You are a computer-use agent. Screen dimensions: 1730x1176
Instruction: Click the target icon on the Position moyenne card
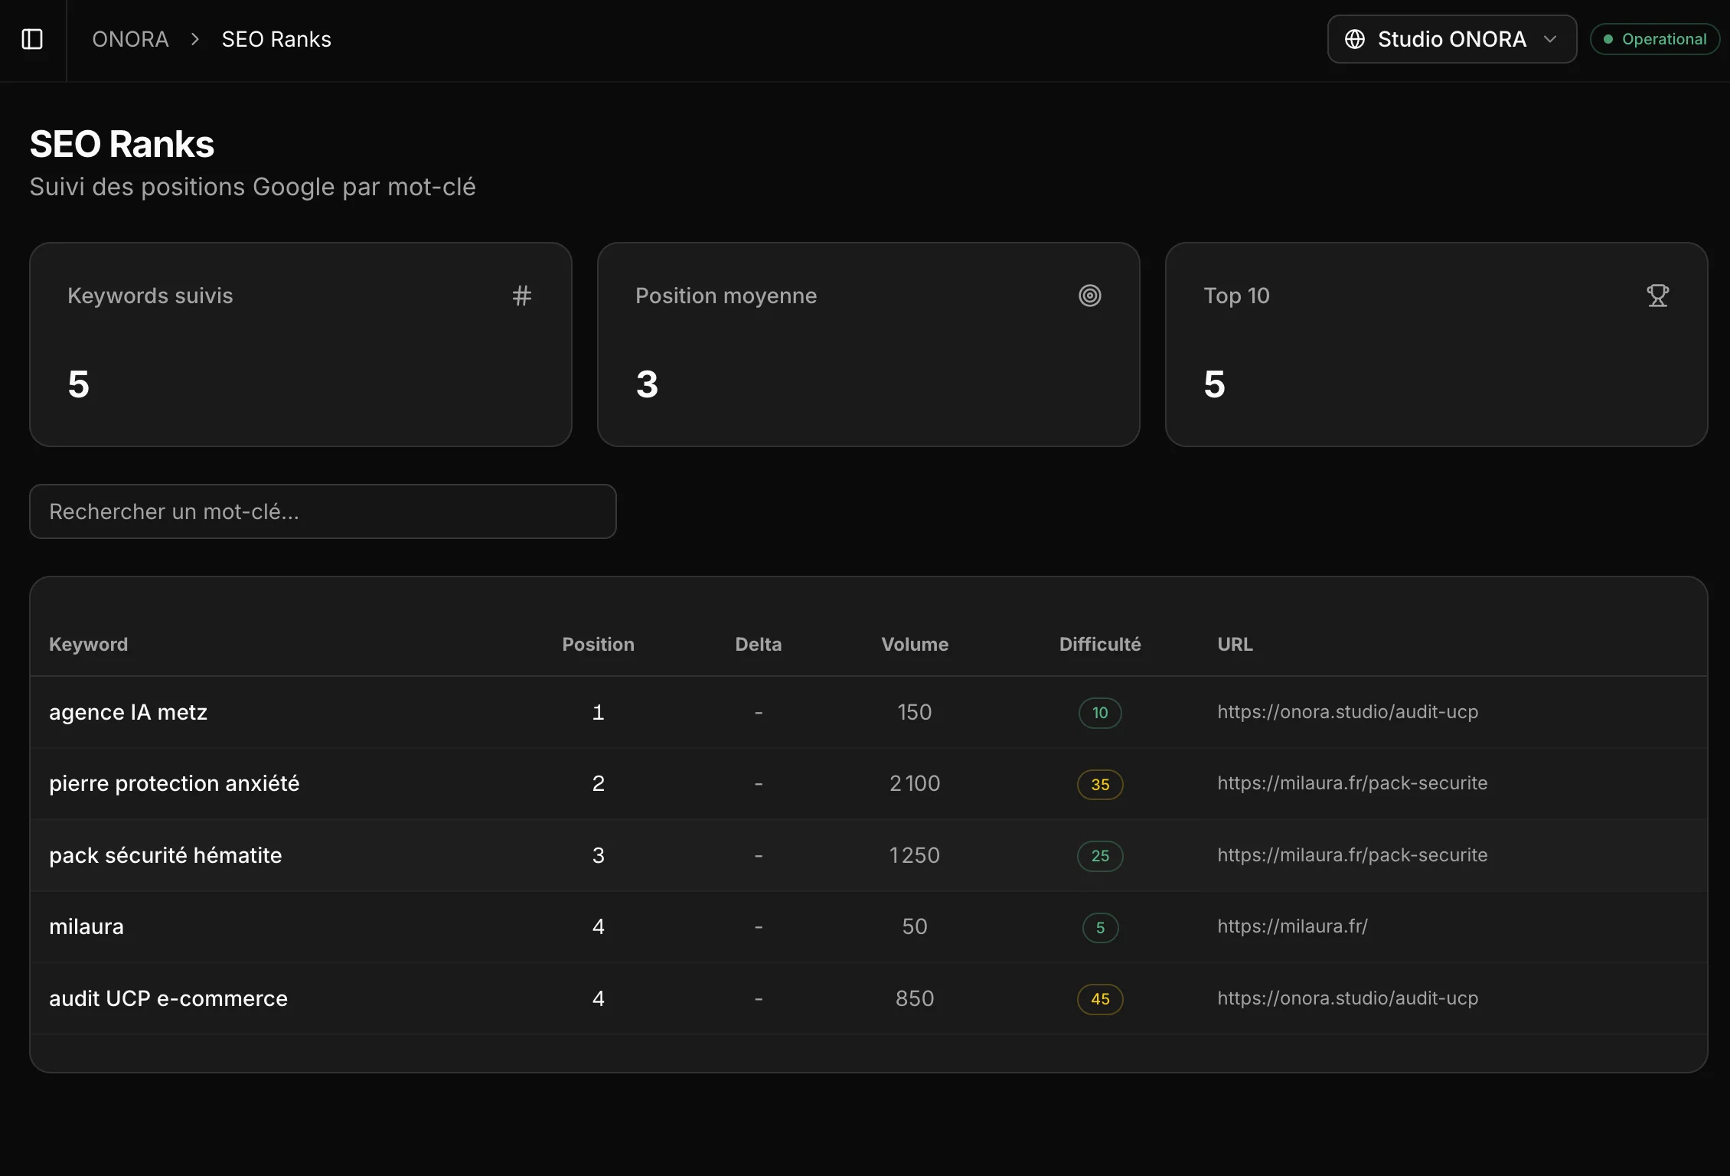[1091, 296]
